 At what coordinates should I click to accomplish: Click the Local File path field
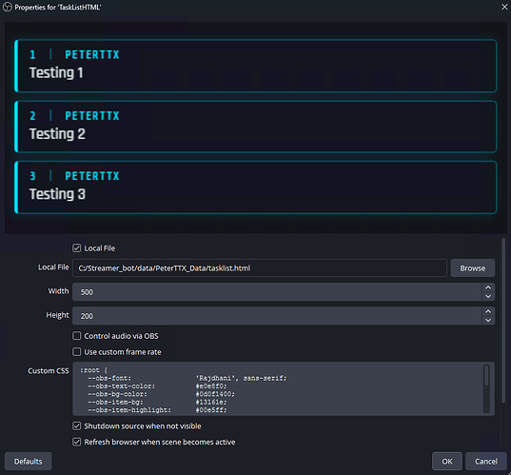[x=260, y=268]
